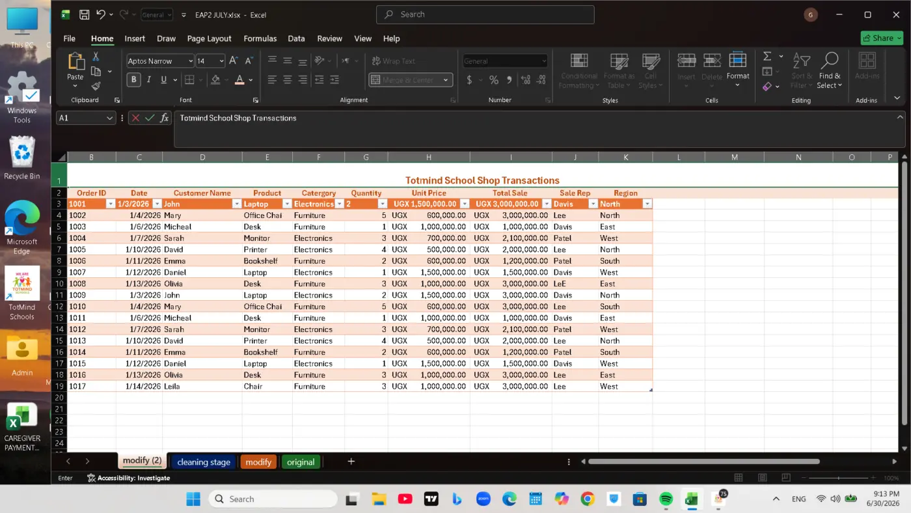The height and width of the screenshot is (513, 911).
Task: Click the top Search box in title bar
Action: tap(485, 14)
